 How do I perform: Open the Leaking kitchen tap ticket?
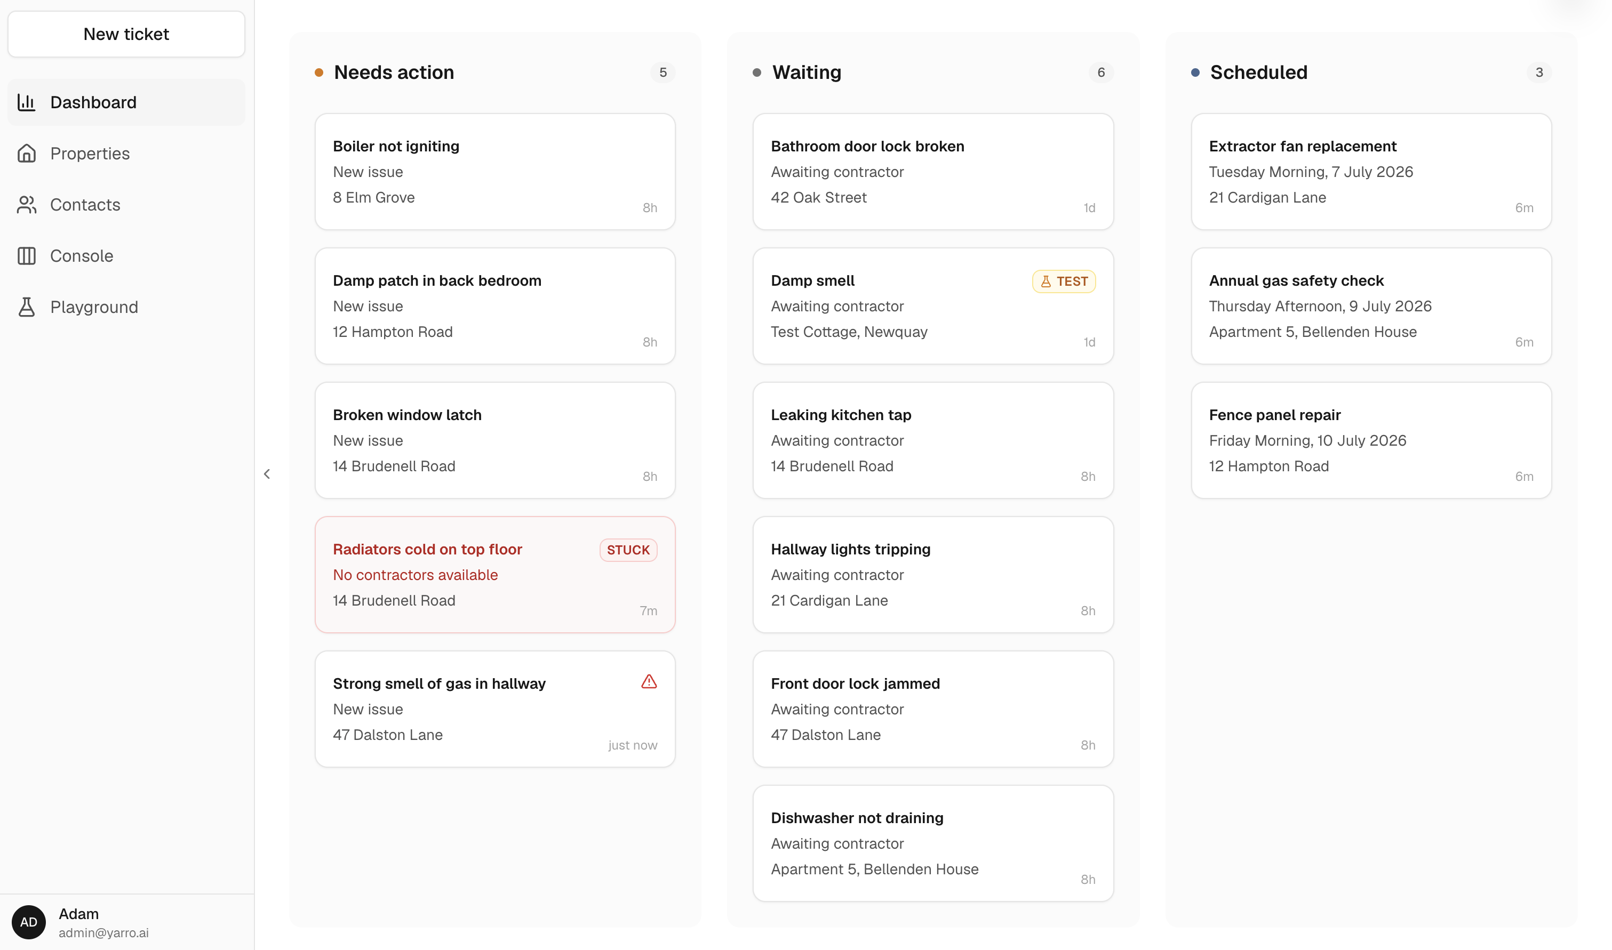click(933, 440)
